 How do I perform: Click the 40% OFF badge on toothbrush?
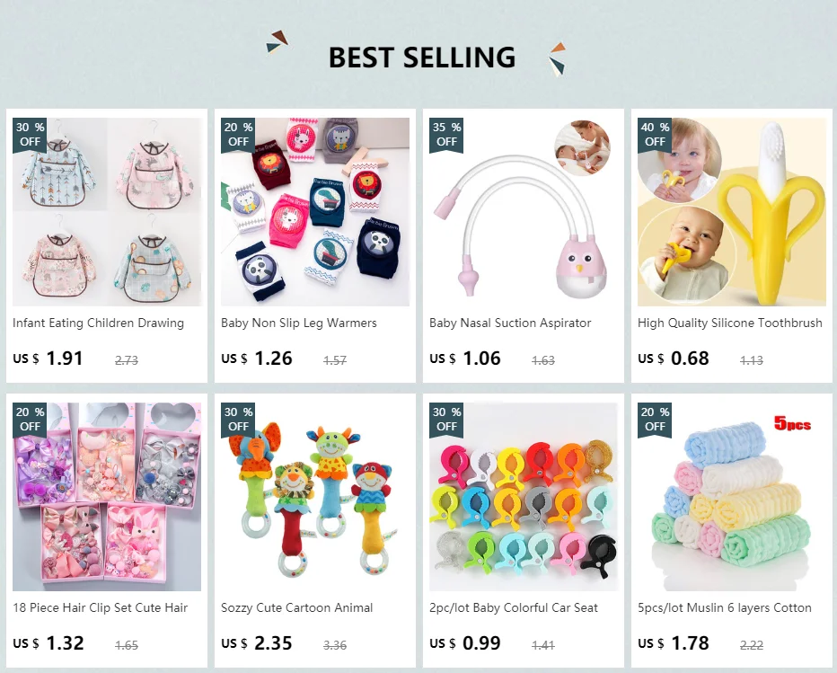(x=655, y=135)
